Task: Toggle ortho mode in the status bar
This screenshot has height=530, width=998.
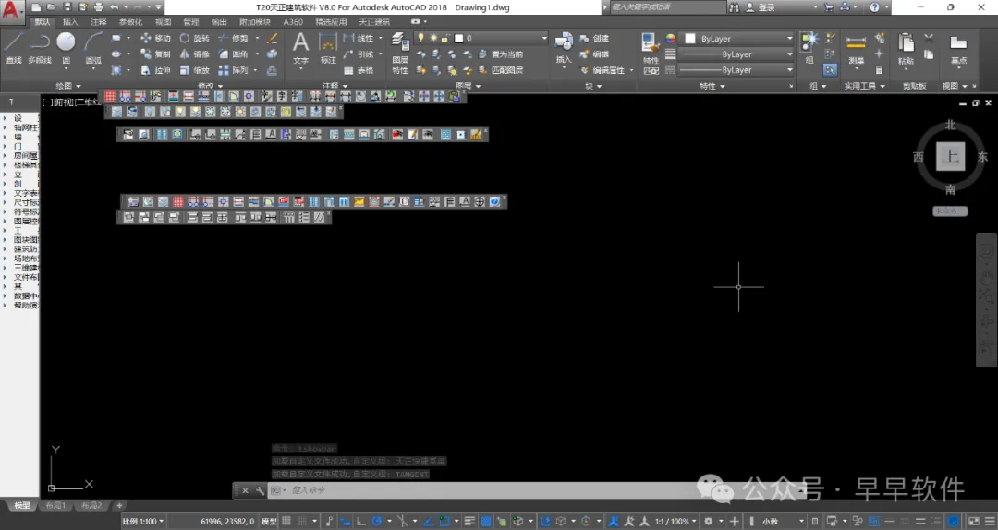Action: 361,521
